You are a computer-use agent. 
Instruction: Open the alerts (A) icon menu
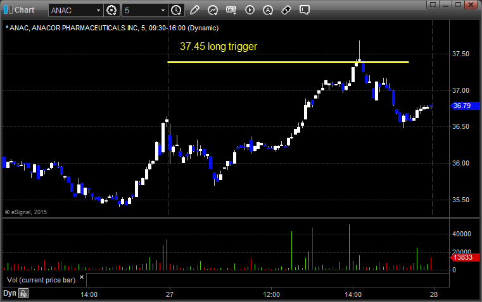pyautogui.click(x=268, y=10)
